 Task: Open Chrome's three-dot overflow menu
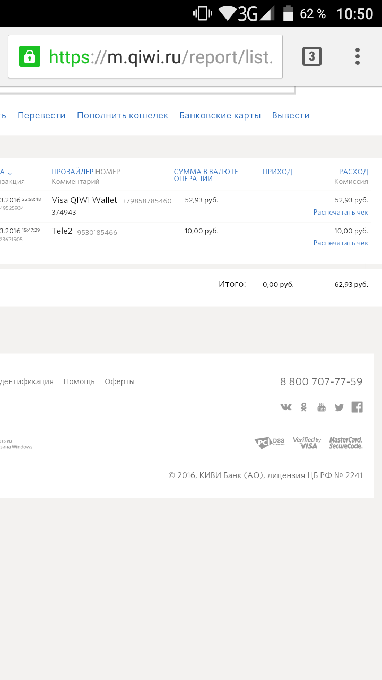coord(358,56)
